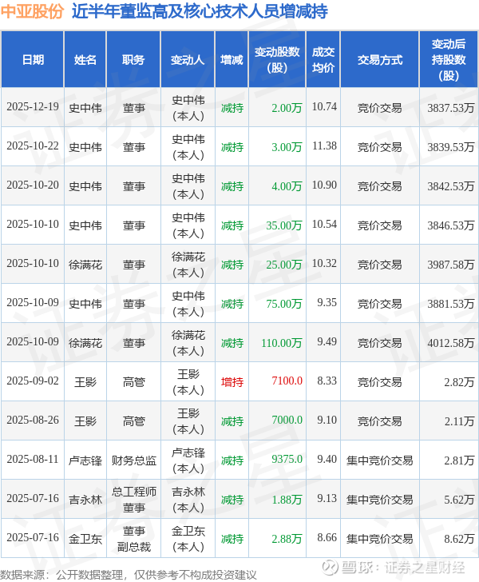Click the 数据来源 footnote text
This screenshot has width=479, height=582.
tap(129, 575)
